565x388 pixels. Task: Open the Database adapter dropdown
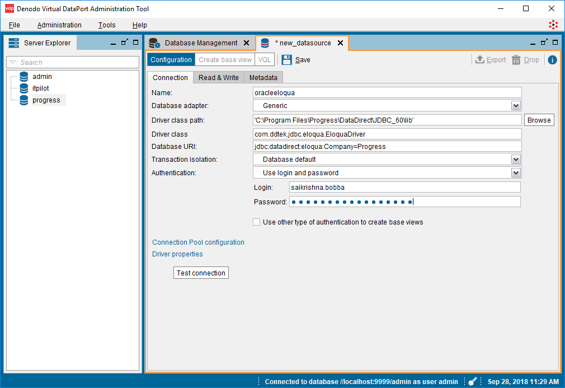click(516, 105)
